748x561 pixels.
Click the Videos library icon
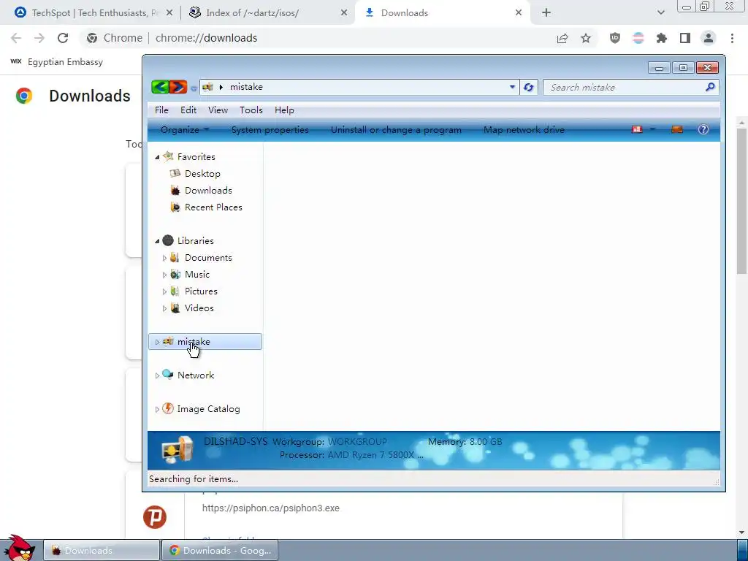(x=175, y=308)
